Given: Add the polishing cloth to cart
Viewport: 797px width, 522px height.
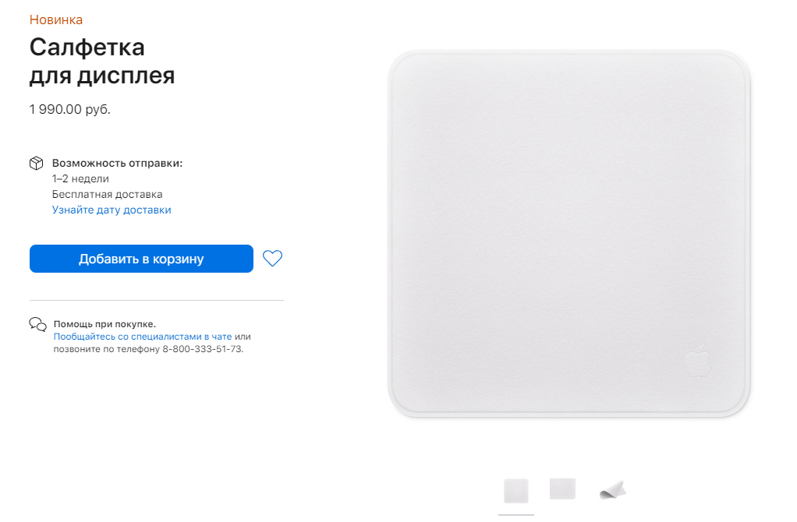Looking at the screenshot, I should click(x=141, y=259).
